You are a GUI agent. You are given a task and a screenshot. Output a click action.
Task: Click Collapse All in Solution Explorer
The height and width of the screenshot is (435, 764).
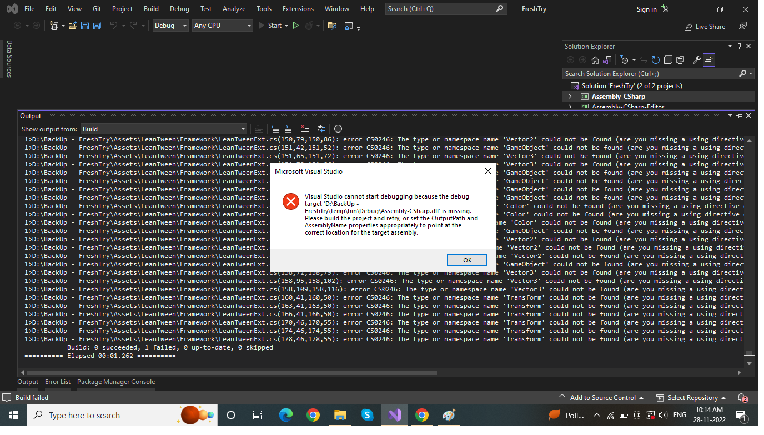(668, 60)
